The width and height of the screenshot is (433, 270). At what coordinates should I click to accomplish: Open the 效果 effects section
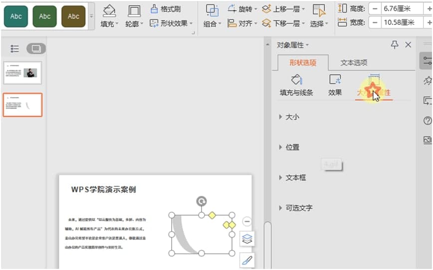pyautogui.click(x=335, y=85)
